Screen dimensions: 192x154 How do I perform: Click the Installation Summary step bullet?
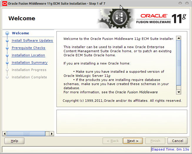pos(7,62)
